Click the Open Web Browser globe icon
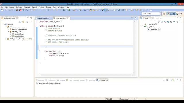184x103 pixels. click(119, 10)
